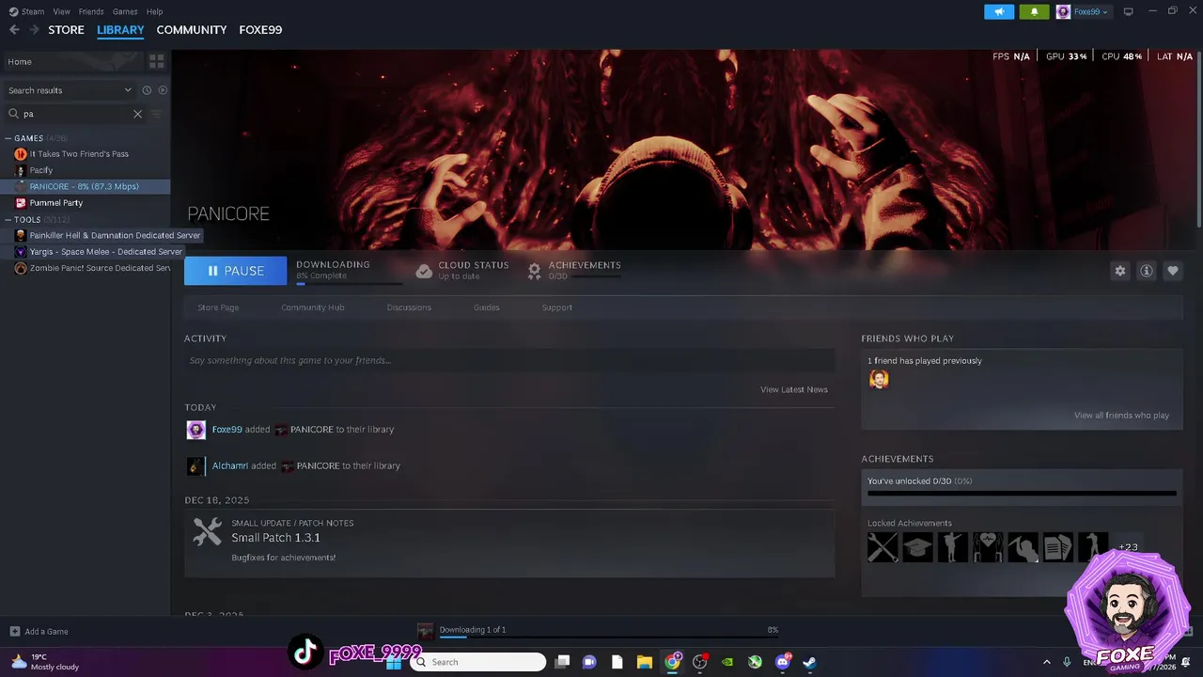Click the activity say something field
The height and width of the screenshot is (677, 1203).
509,360
